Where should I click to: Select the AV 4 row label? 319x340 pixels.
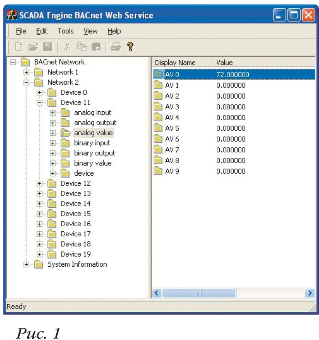pyautogui.click(x=172, y=118)
